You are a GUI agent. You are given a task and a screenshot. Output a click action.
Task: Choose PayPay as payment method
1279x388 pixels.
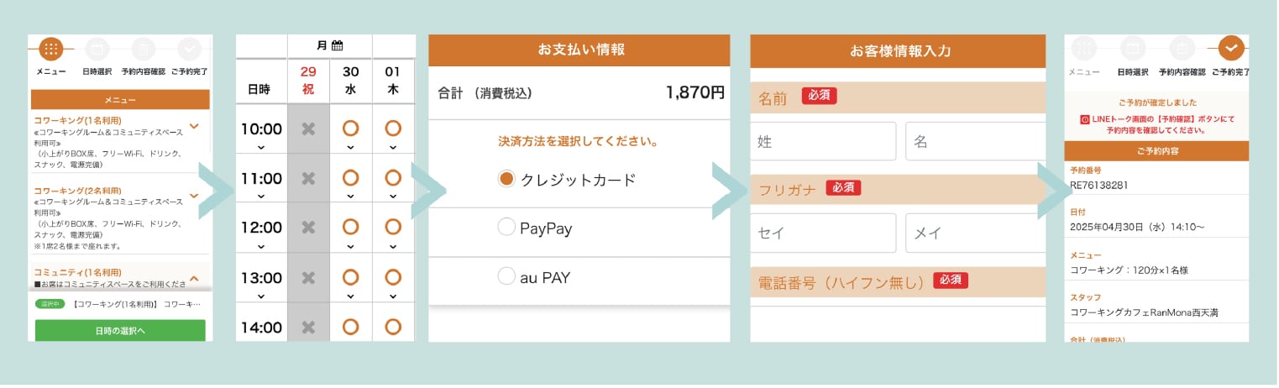pyautogui.click(x=506, y=228)
